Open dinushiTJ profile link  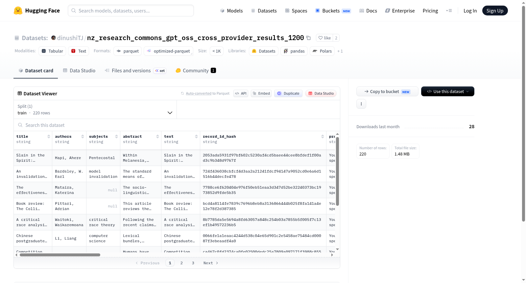click(x=70, y=38)
